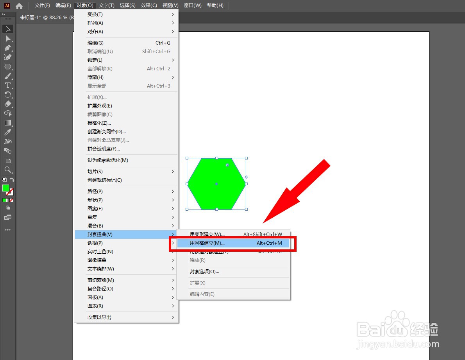Expand the 路径(P) submenu
The image size is (465, 360).
(x=127, y=191)
